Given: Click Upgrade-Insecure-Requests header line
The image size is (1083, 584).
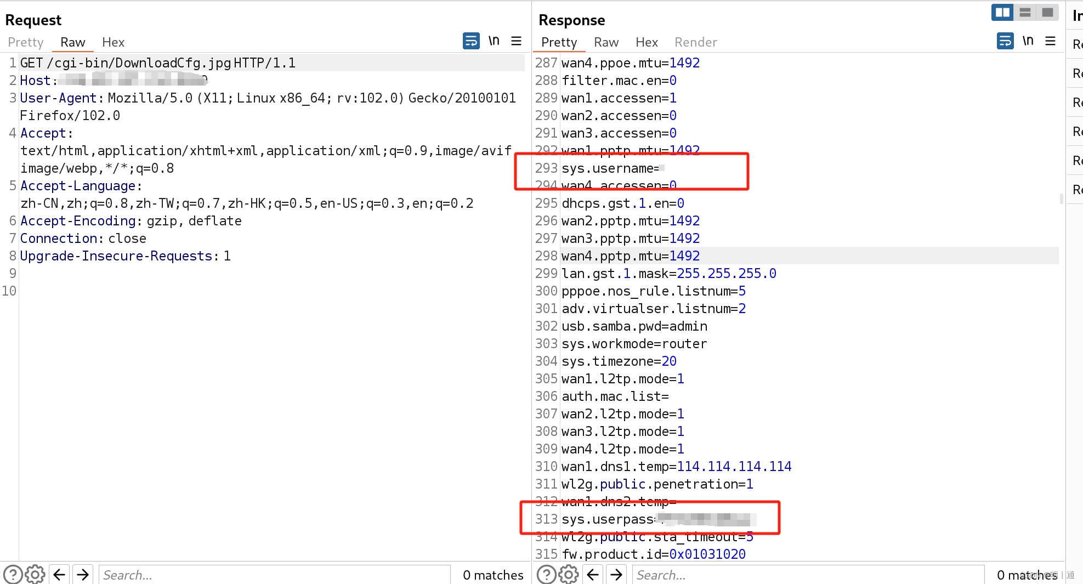Looking at the screenshot, I should pyautogui.click(x=126, y=256).
